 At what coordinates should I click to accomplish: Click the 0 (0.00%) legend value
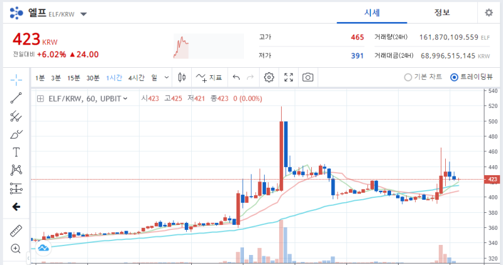point(247,99)
